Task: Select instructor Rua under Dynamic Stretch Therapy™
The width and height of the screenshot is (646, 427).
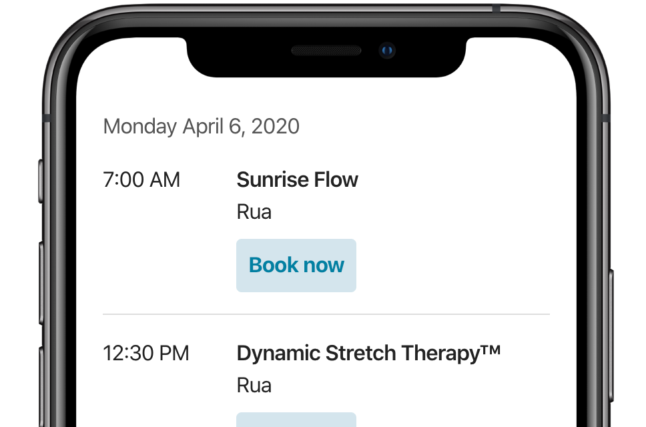Action: point(254,386)
